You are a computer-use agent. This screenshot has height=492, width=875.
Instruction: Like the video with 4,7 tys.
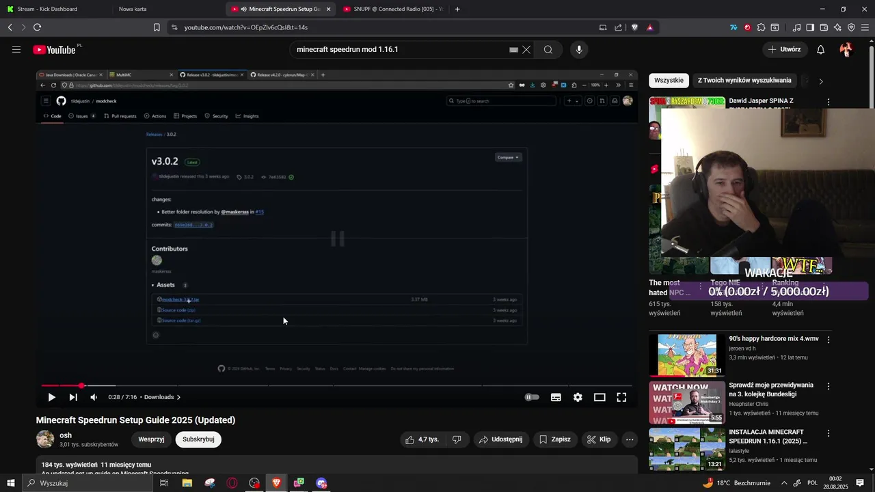coord(422,439)
